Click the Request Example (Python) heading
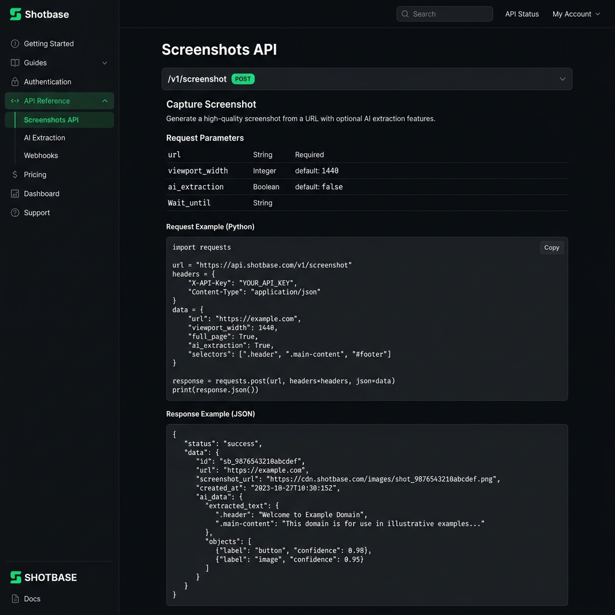Image resolution: width=615 pixels, height=615 pixels. [210, 226]
